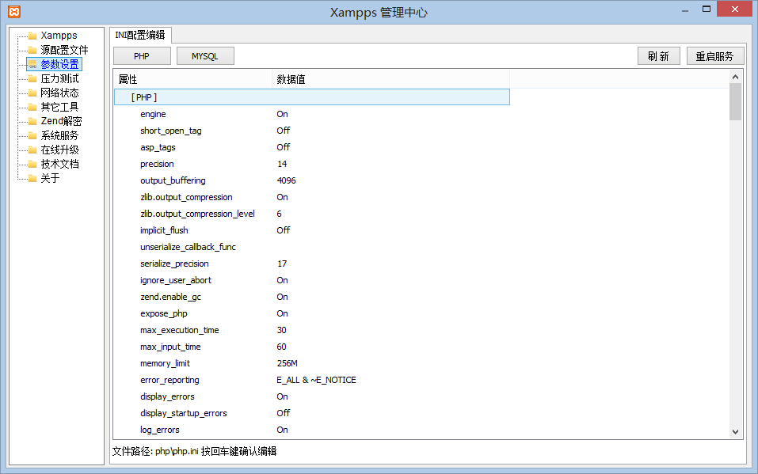Select asp_tags property
758x474 pixels.
(x=158, y=147)
